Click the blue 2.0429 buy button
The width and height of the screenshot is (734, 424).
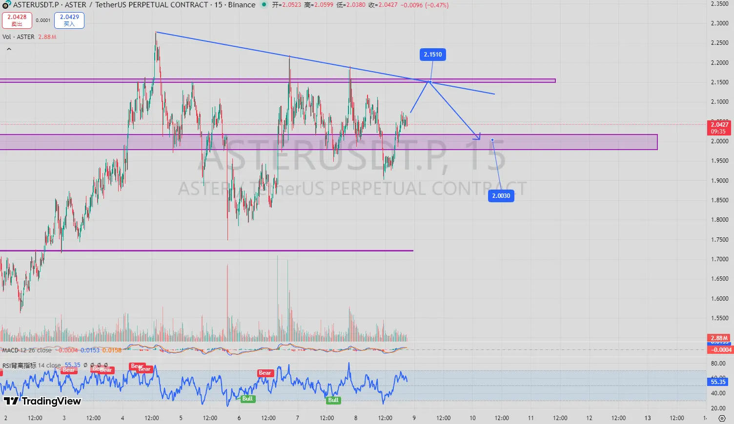click(70, 20)
